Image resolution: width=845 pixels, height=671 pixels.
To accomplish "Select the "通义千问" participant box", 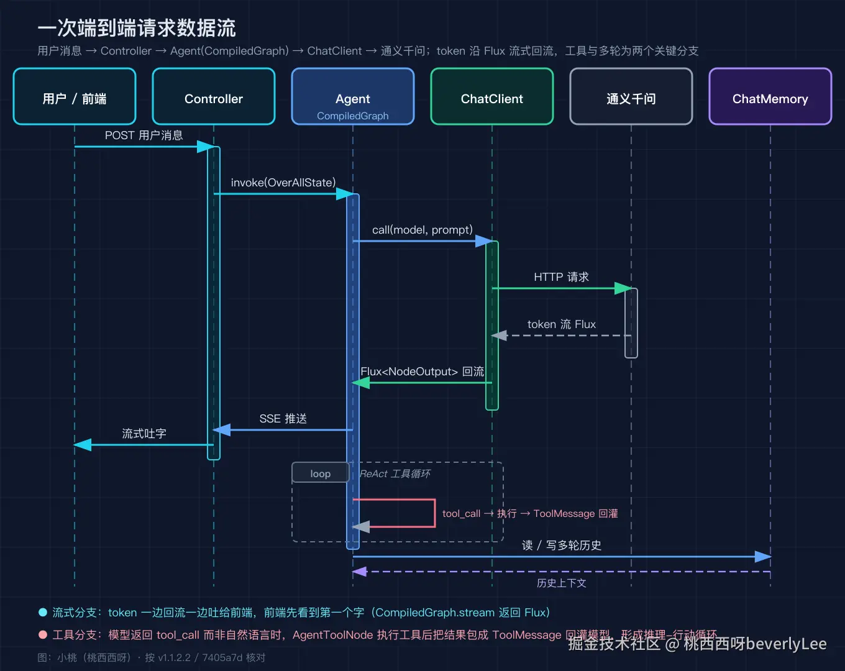I will (x=631, y=96).
